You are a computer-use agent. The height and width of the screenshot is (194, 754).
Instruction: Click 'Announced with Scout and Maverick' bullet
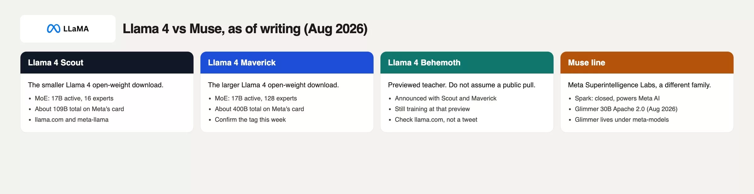(x=445, y=98)
